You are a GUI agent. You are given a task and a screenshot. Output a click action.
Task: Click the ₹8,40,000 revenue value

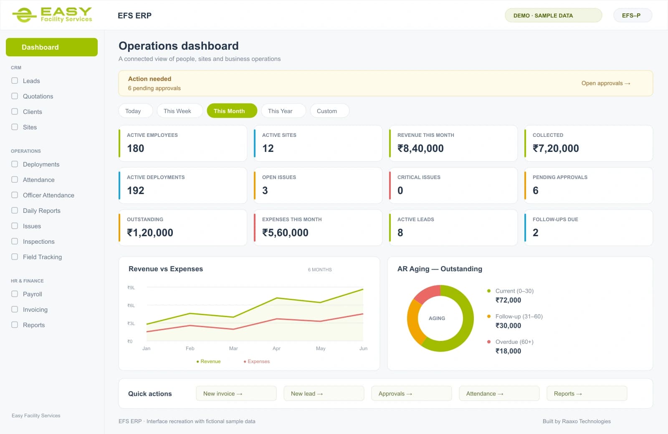point(420,148)
